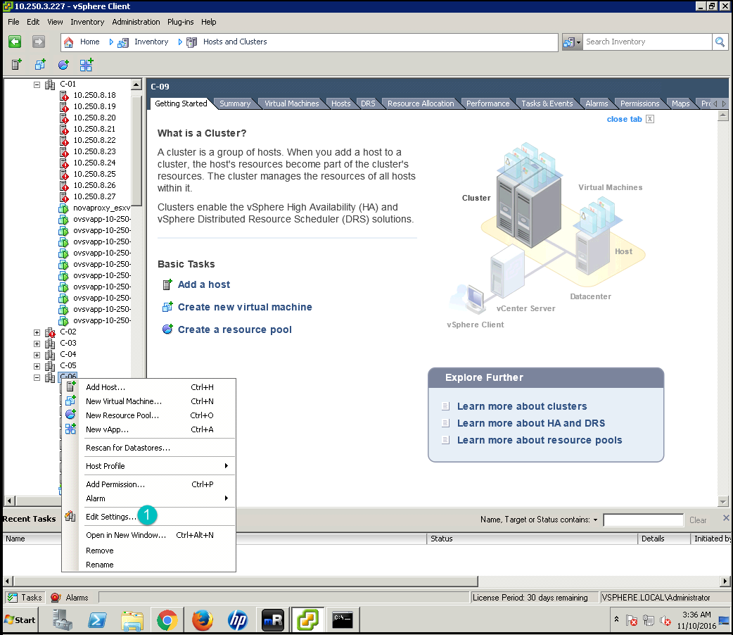Click the Home icon in navigation bar
Screen dimensions: 733x635
[69, 42]
